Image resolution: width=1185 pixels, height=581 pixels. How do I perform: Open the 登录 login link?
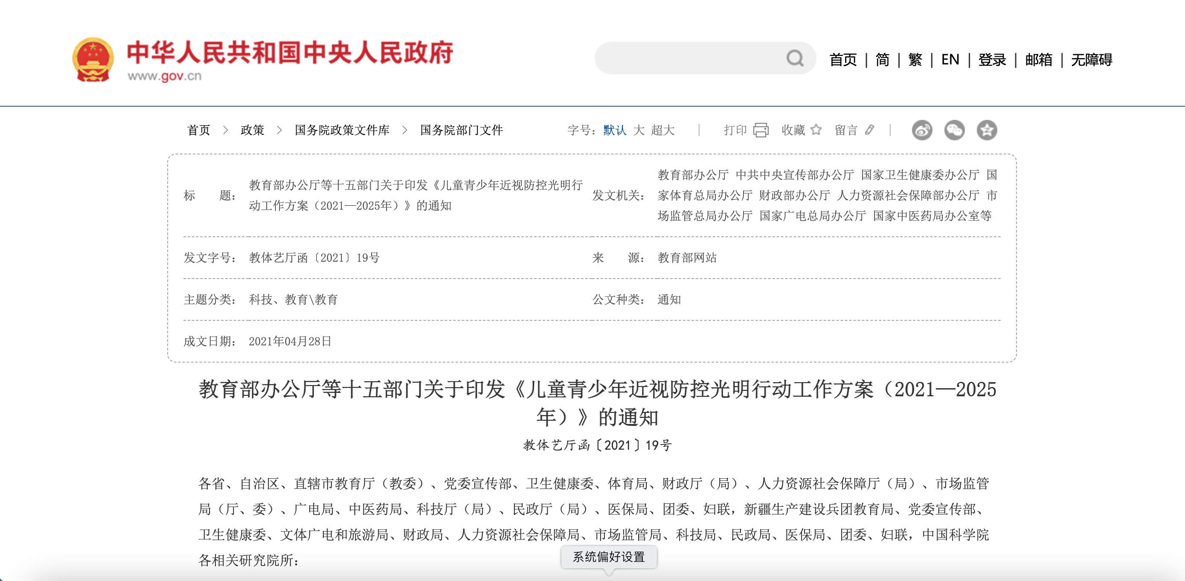(992, 60)
